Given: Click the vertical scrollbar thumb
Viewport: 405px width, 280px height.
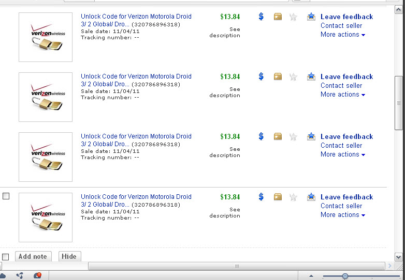Looking at the screenshot, I should coord(398,103).
